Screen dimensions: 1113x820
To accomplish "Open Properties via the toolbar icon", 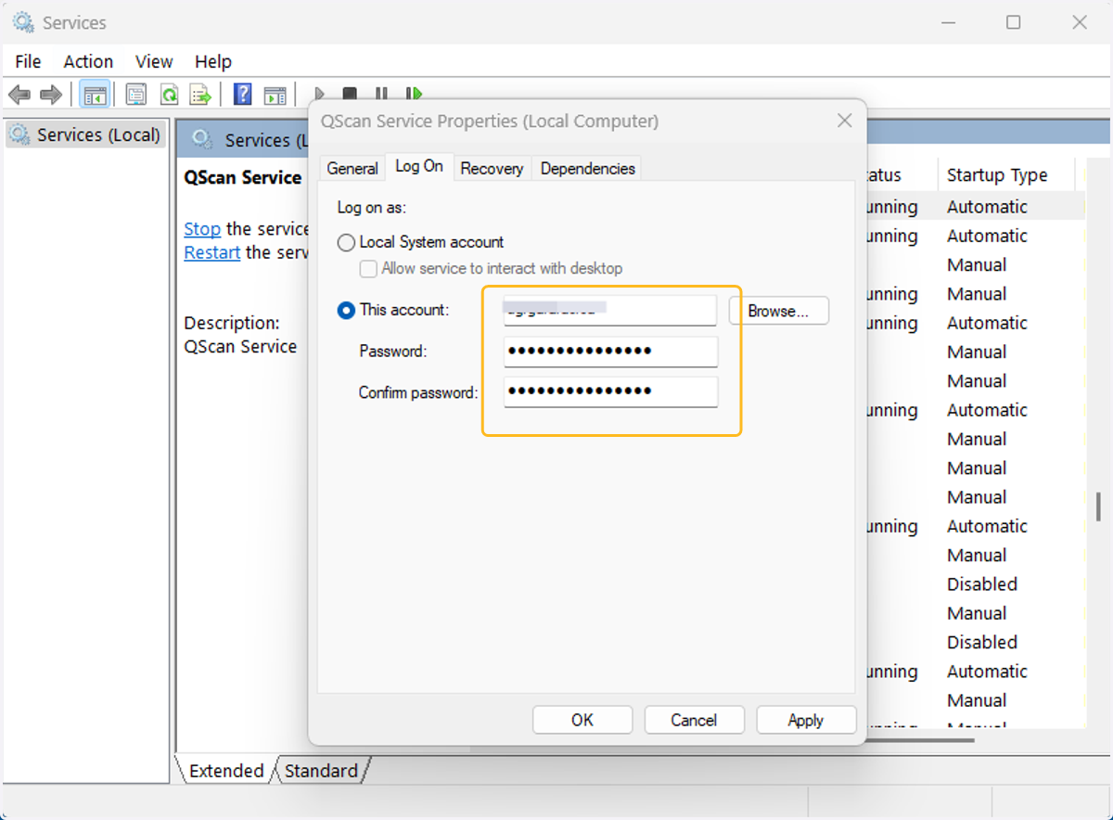I will tap(136, 95).
